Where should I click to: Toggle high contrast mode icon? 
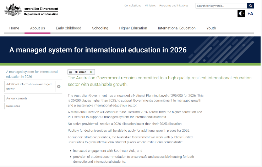pyautogui.click(x=241, y=14)
